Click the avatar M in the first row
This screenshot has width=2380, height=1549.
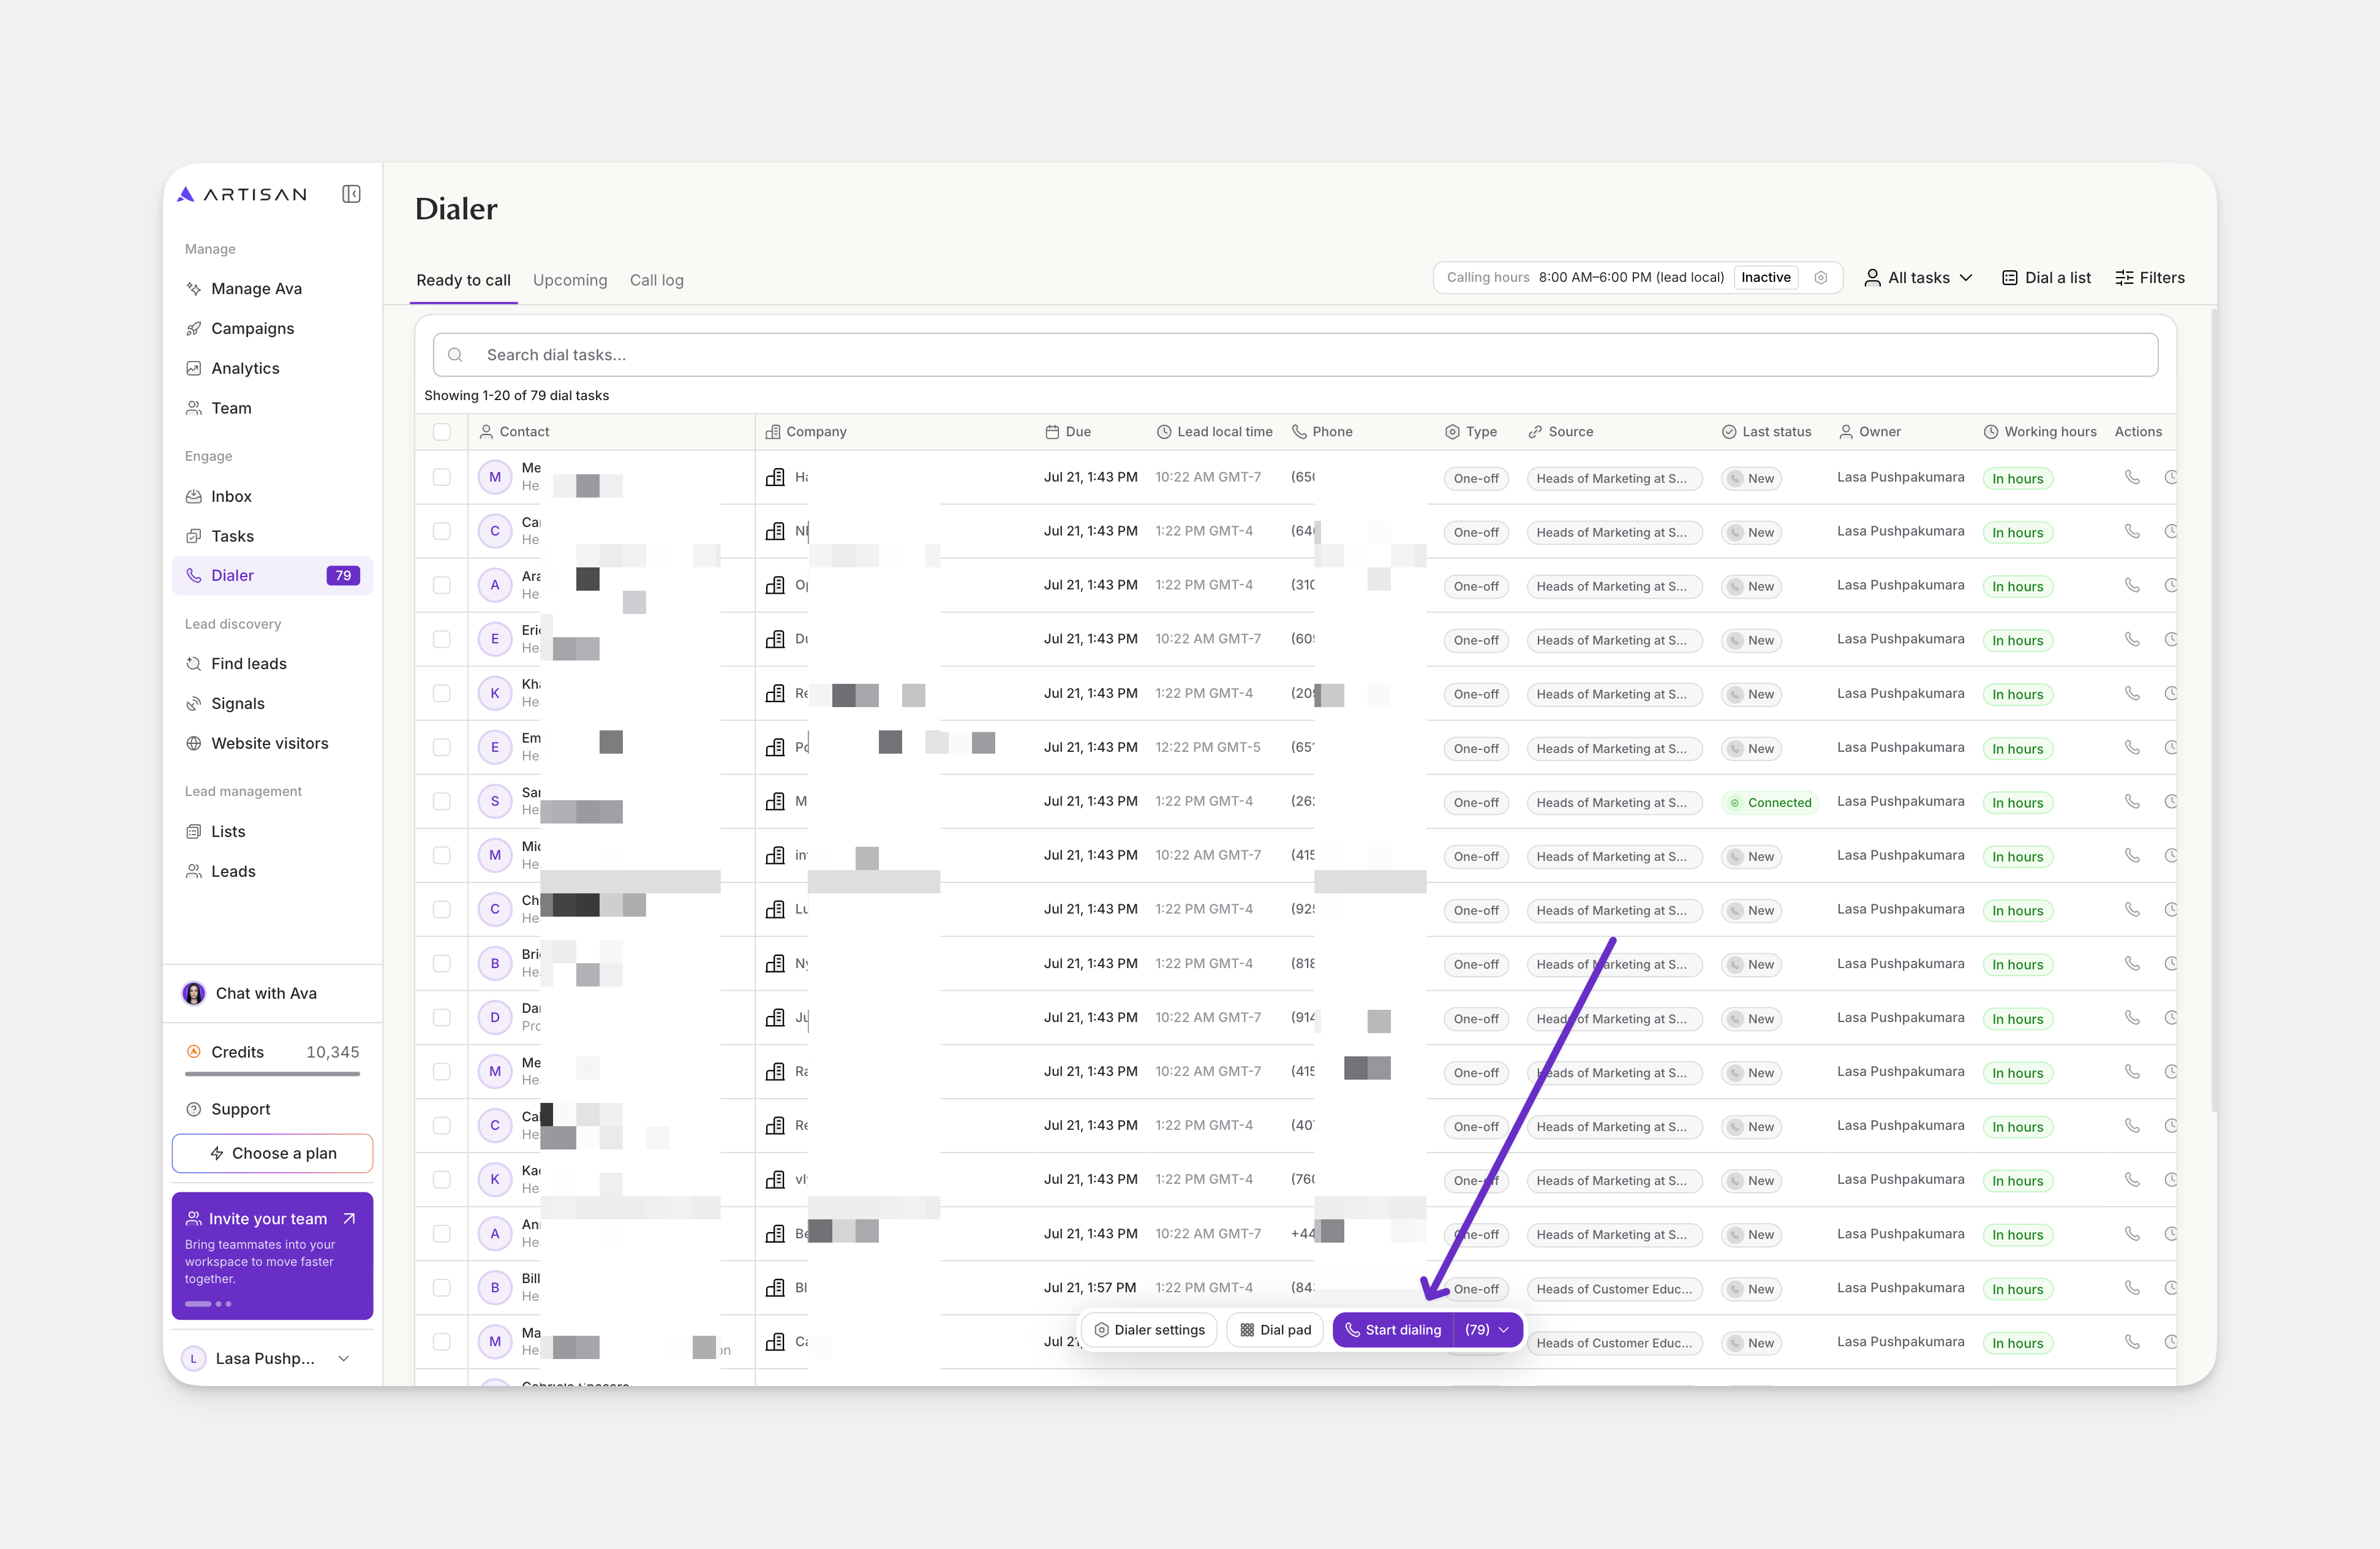[494, 477]
